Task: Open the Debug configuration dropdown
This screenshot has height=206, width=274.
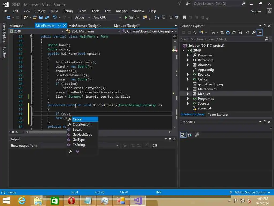Action: 82,17
